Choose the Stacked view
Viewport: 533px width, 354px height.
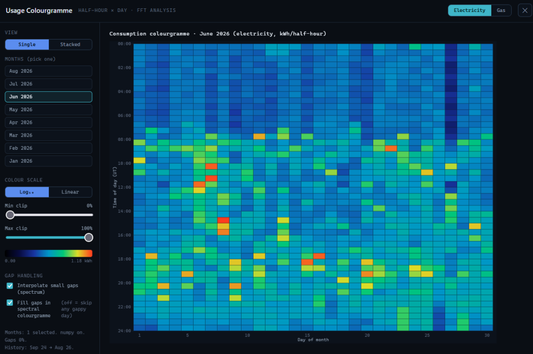pos(70,45)
